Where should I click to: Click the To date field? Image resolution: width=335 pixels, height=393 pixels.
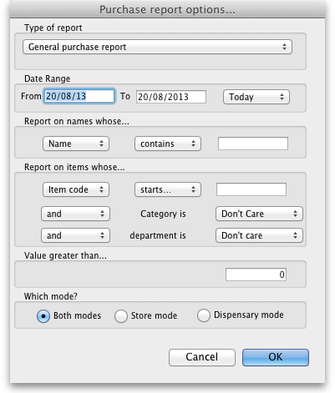click(x=171, y=97)
